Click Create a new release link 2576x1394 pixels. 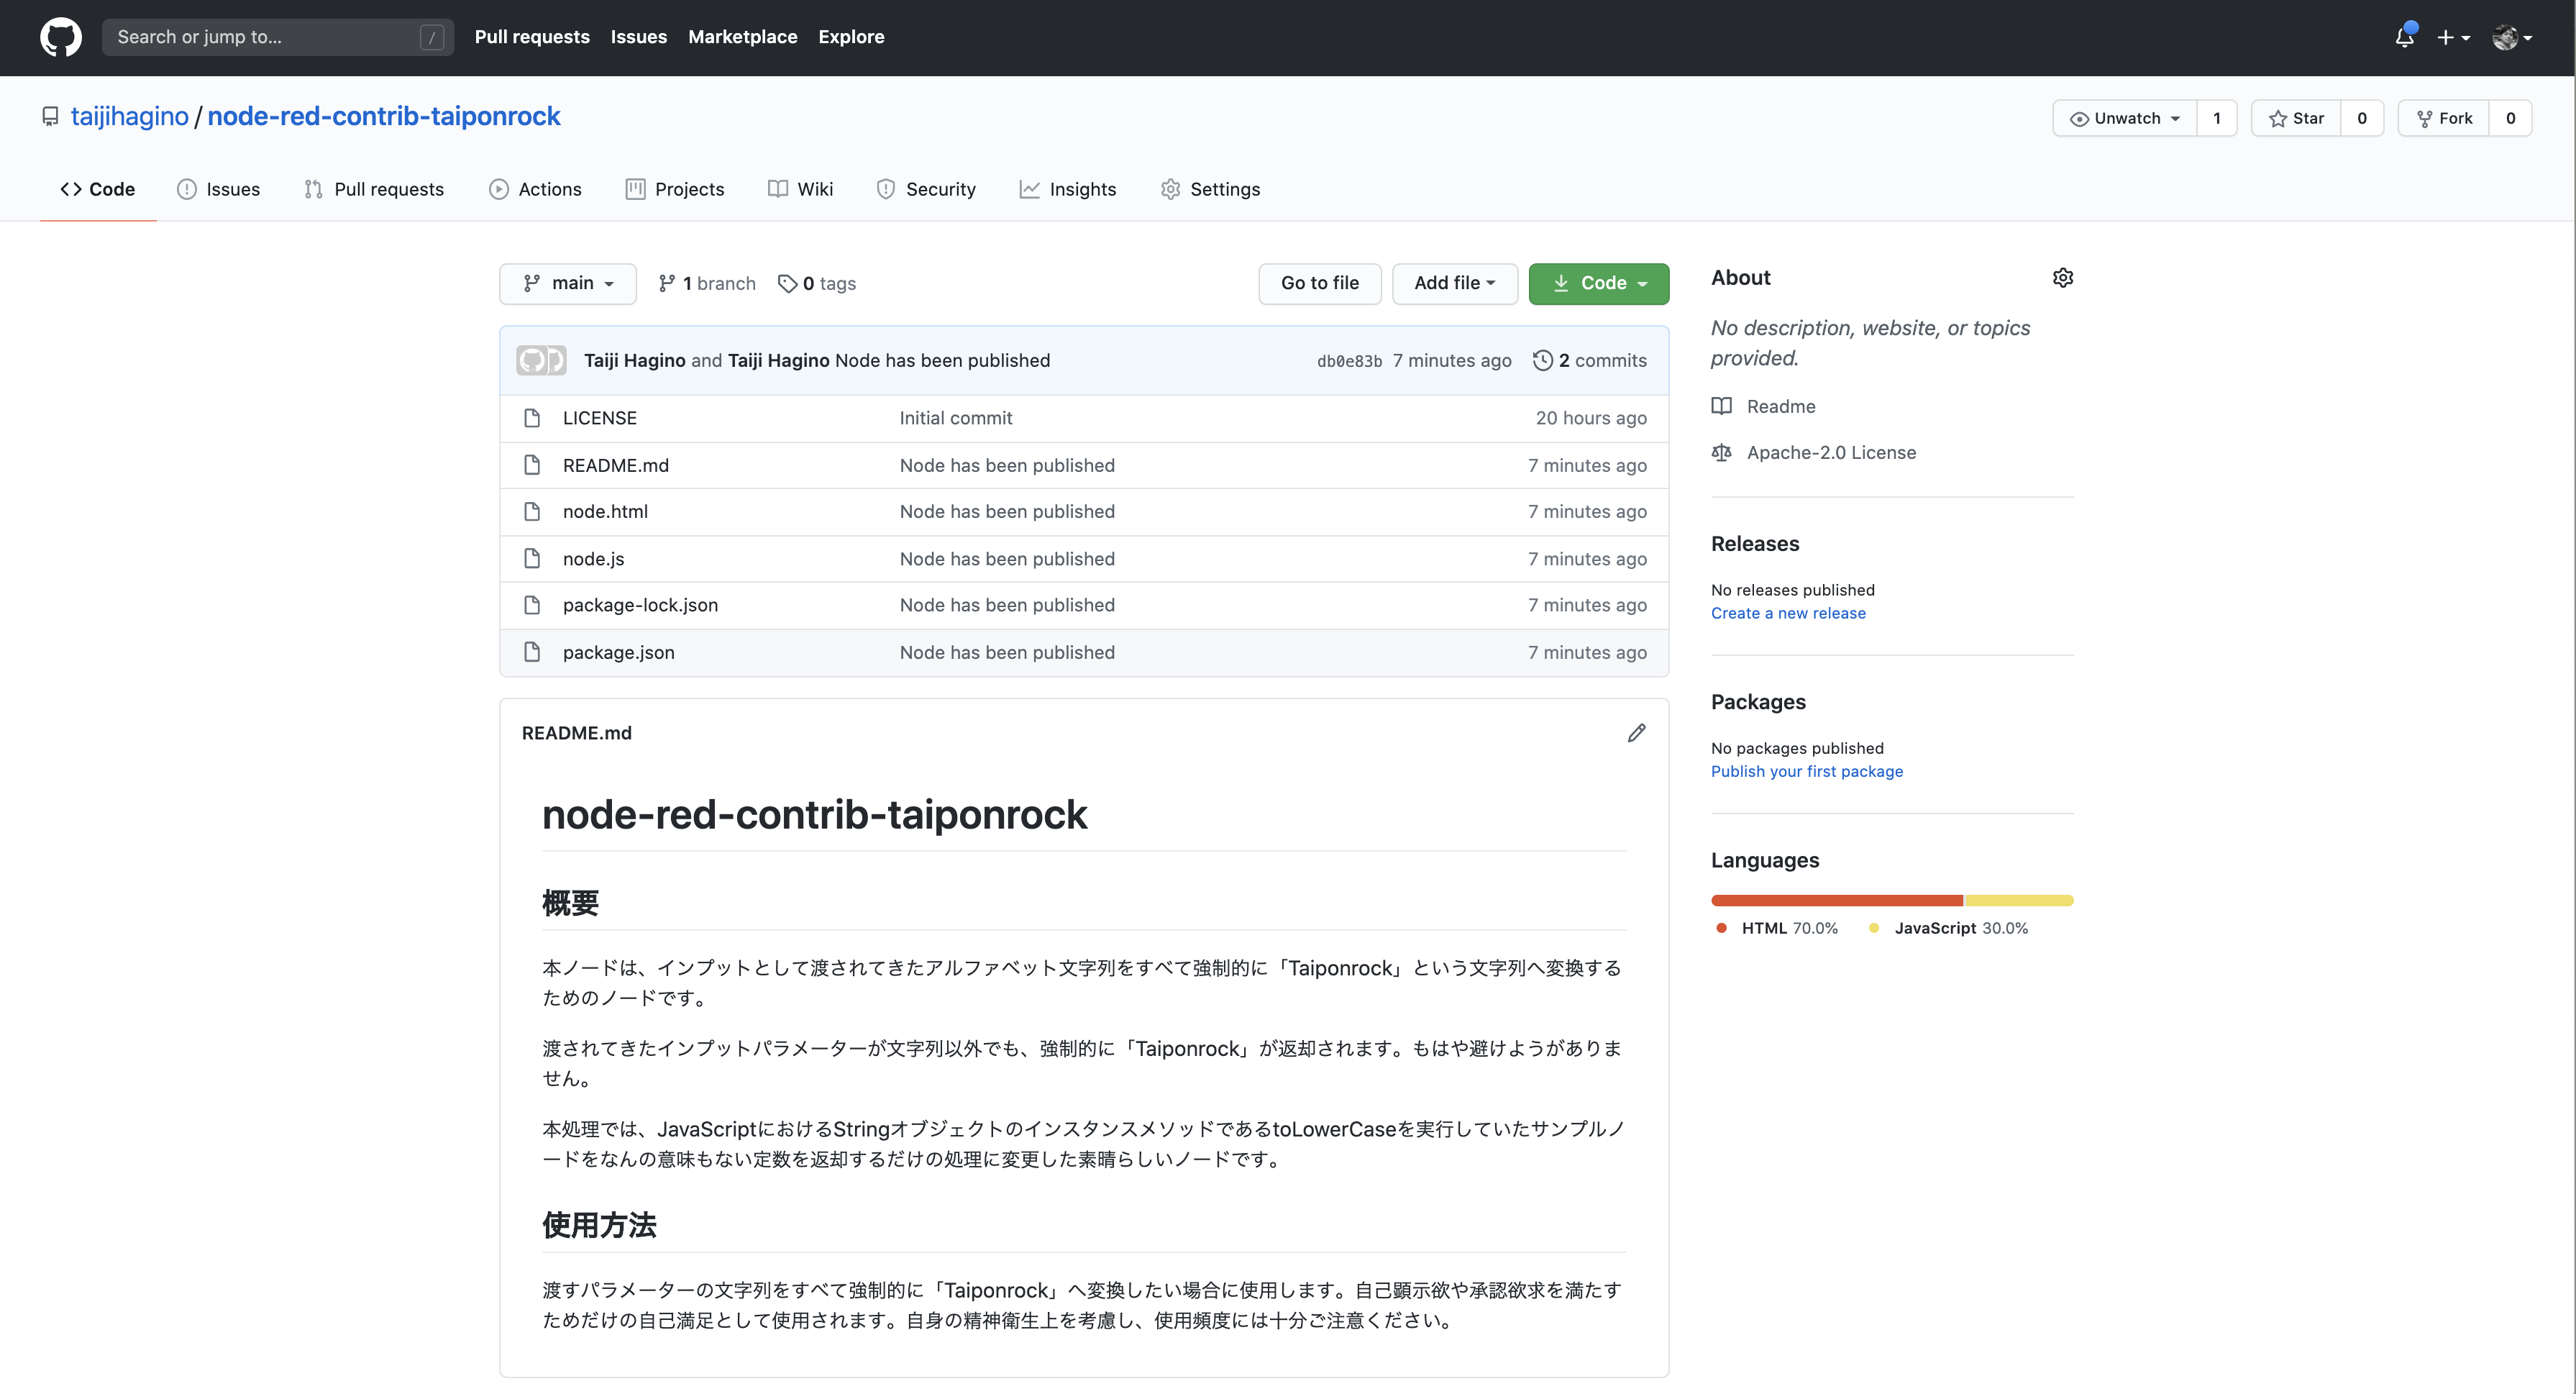pyautogui.click(x=1787, y=613)
